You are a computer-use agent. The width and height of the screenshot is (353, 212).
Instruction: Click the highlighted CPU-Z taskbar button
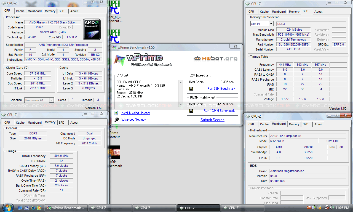point(198,208)
